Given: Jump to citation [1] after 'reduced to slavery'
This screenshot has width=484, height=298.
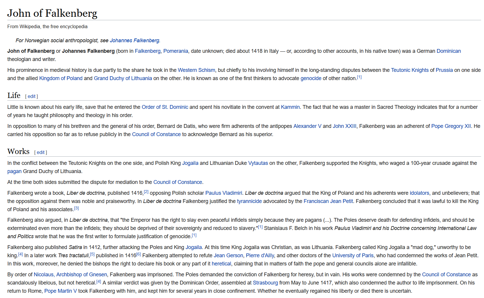Looking at the screenshot, I should pyautogui.click(x=260, y=227).
